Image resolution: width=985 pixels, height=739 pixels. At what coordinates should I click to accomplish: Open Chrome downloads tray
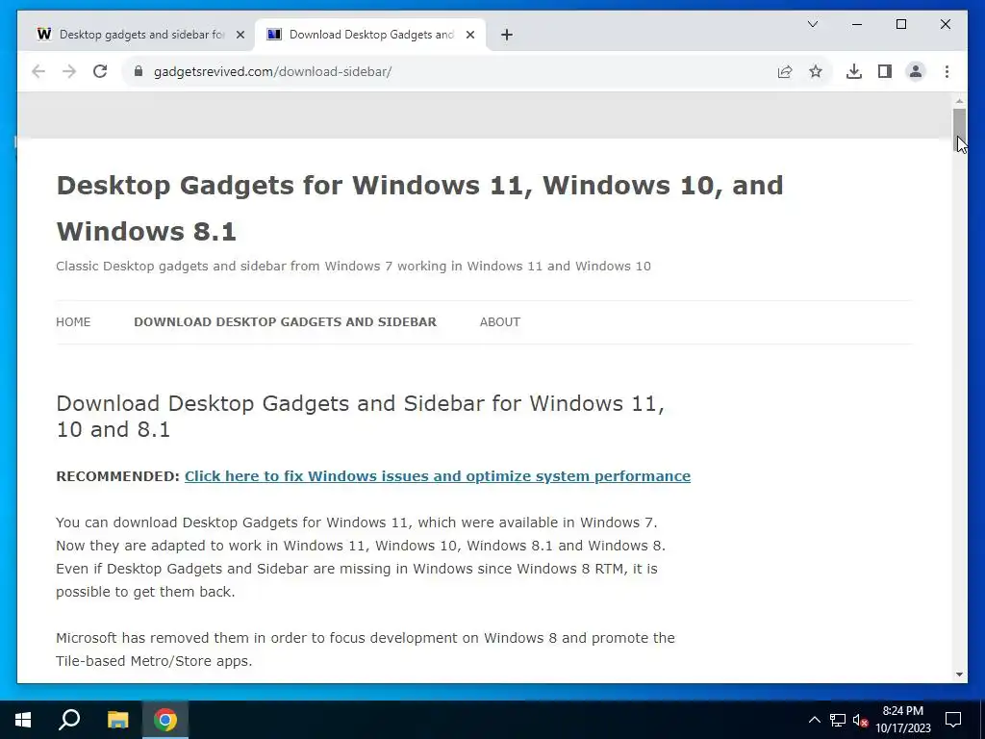tap(854, 71)
